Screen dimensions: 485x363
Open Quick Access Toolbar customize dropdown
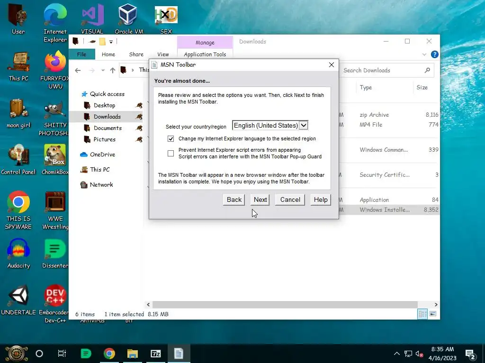[111, 42]
